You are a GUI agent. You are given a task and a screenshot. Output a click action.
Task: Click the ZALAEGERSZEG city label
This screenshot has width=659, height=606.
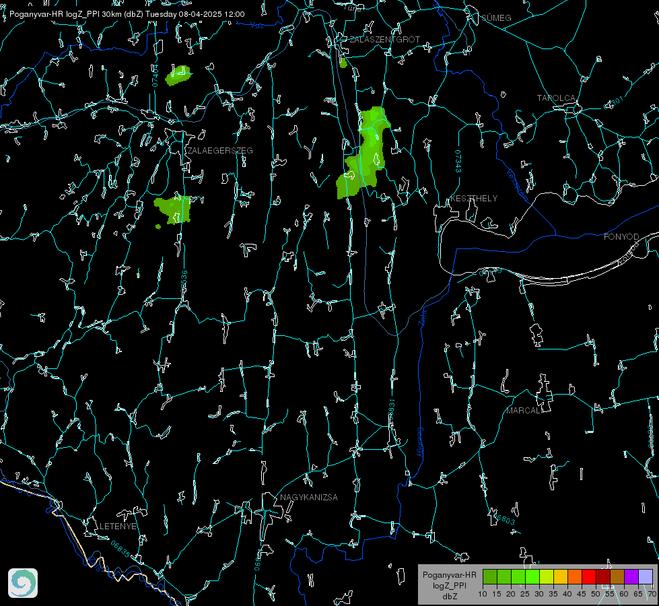coord(220,151)
